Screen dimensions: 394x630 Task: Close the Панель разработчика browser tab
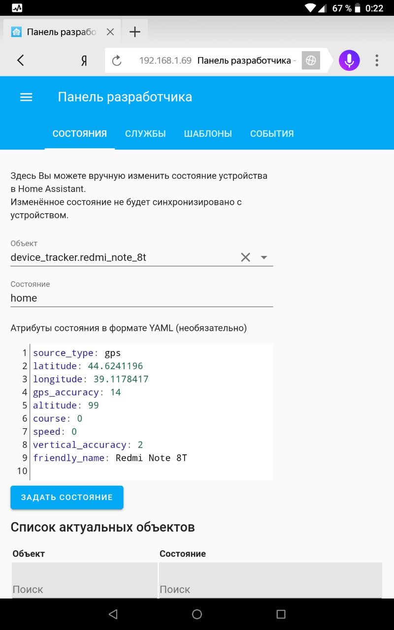click(x=110, y=32)
